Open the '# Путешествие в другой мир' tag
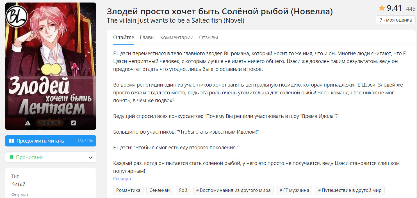 click(x=350, y=190)
